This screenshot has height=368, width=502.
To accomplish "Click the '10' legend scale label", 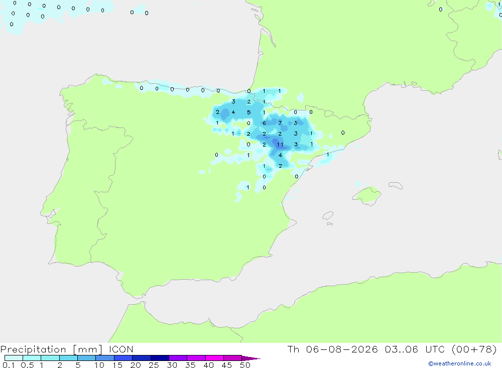I will pyautogui.click(x=99, y=365).
